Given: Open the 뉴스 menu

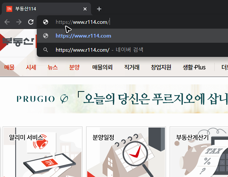Looking at the screenshot, I should pos(53,67).
